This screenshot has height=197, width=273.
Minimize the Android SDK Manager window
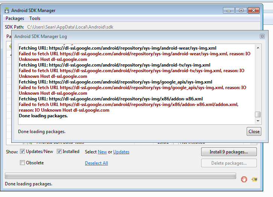pyautogui.click(x=229, y=11)
